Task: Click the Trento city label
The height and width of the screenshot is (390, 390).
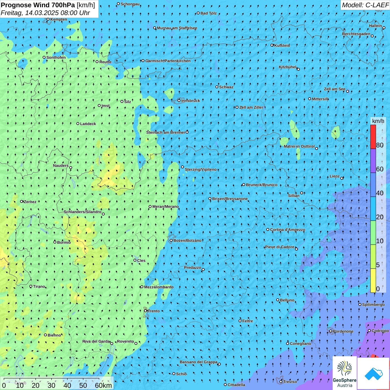Action: (153, 311)
